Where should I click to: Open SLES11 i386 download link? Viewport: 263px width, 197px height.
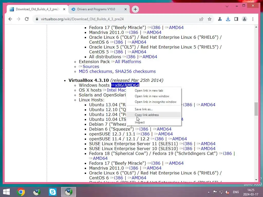pyautogui.click(x=187, y=144)
